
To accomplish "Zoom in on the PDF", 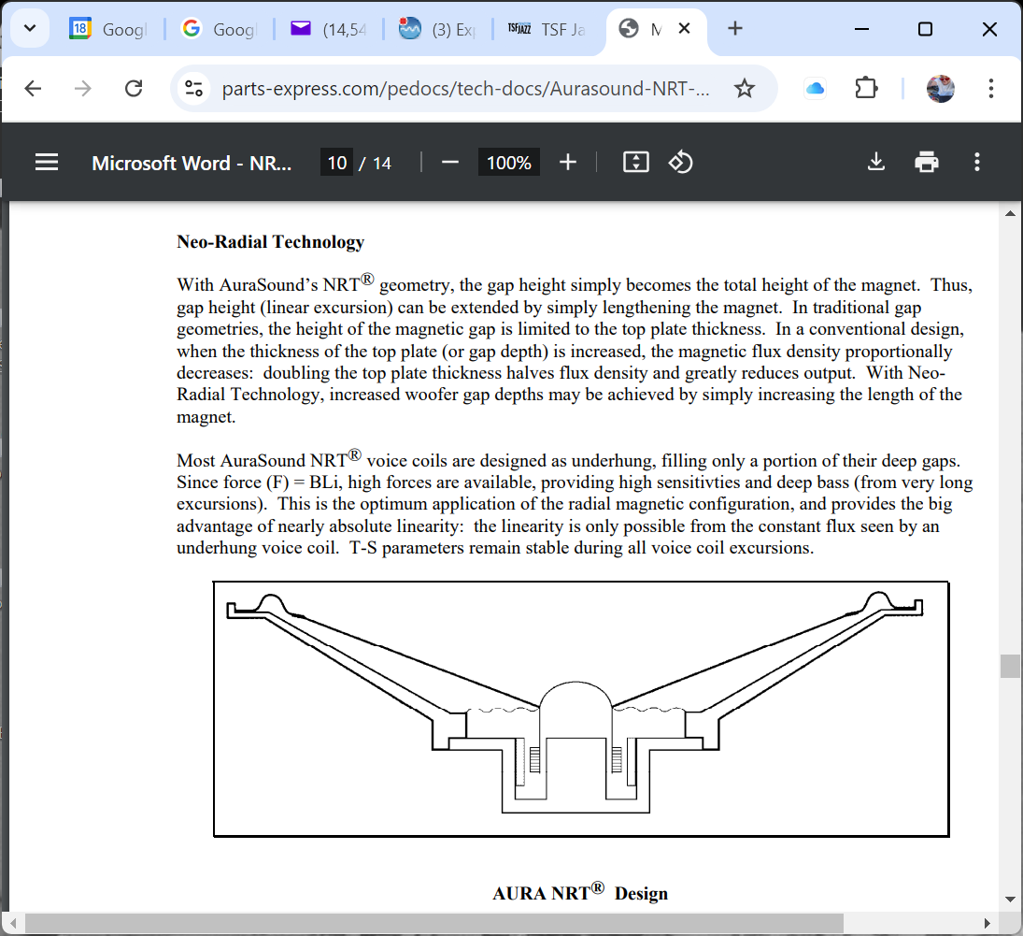I will coord(568,162).
